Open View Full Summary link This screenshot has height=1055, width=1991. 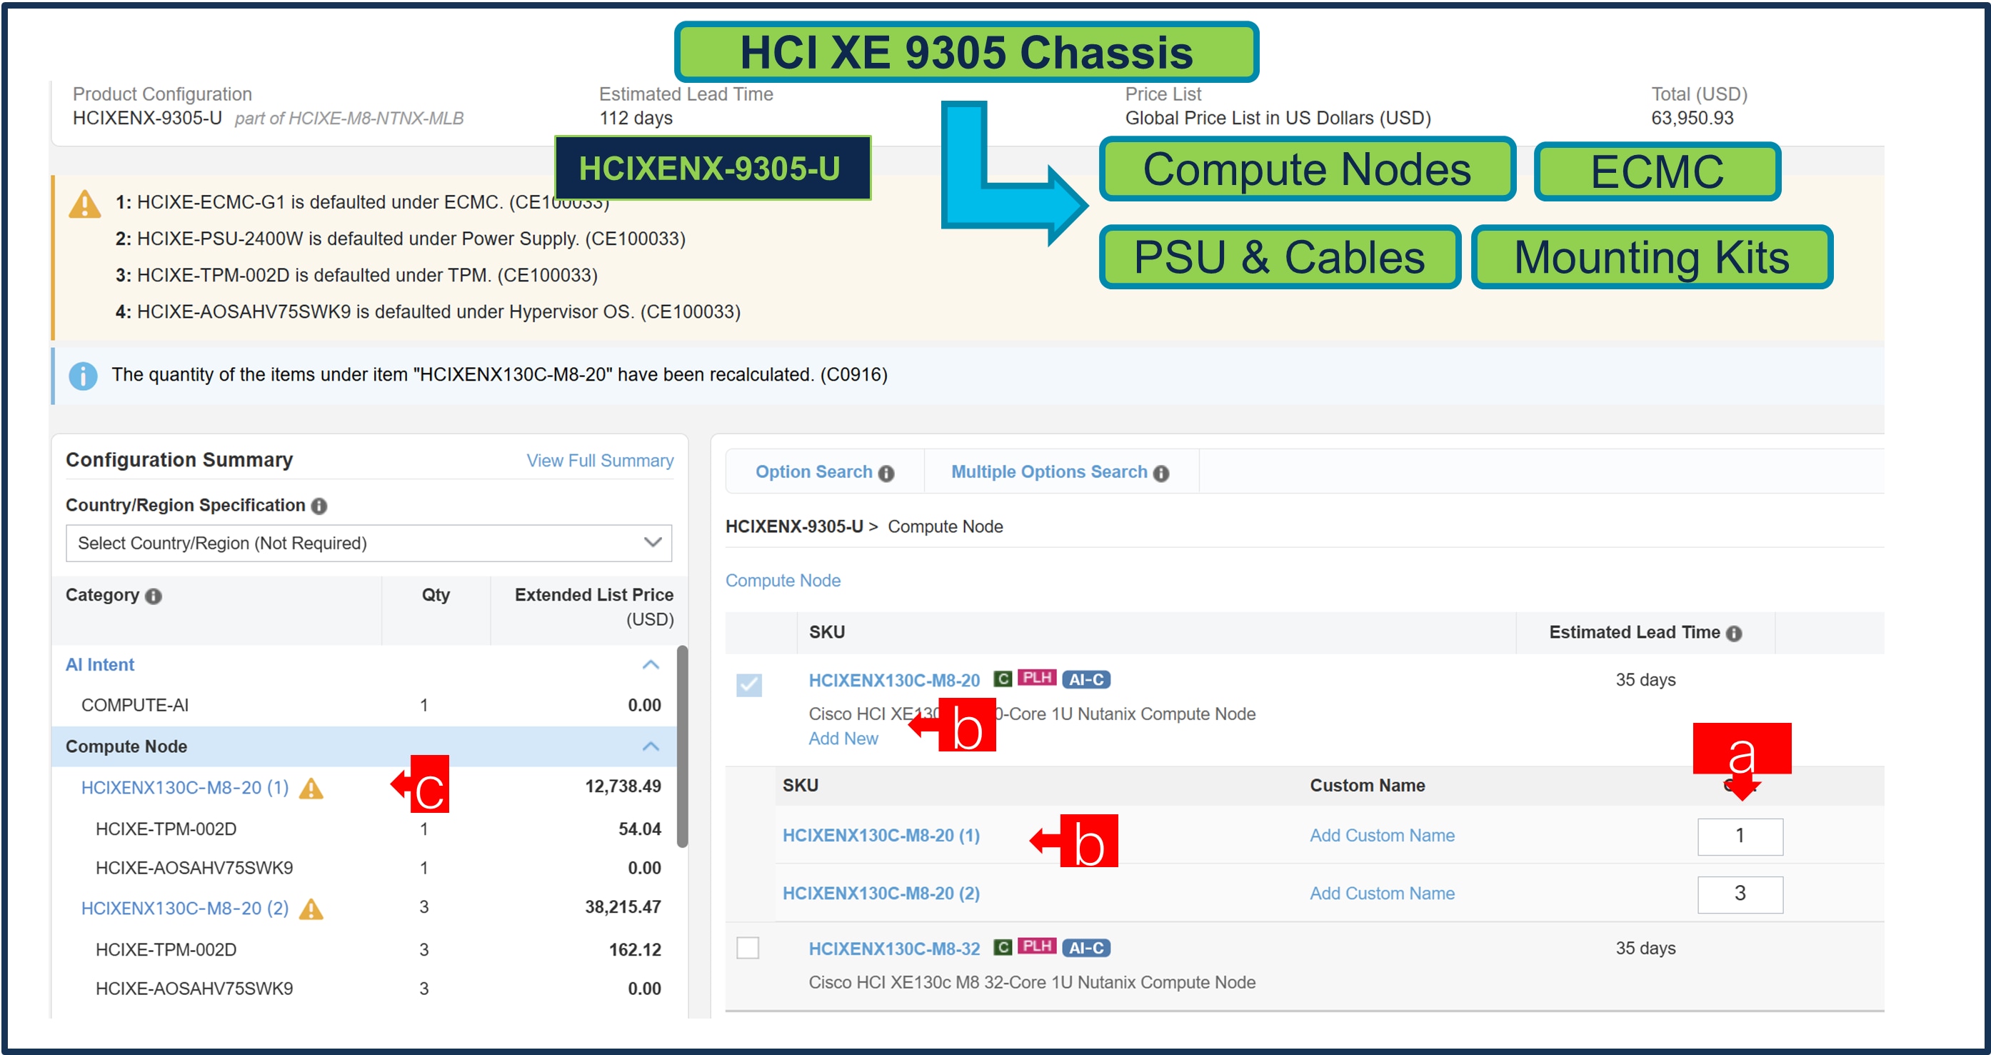pyautogui.click(x=600, y=461)
